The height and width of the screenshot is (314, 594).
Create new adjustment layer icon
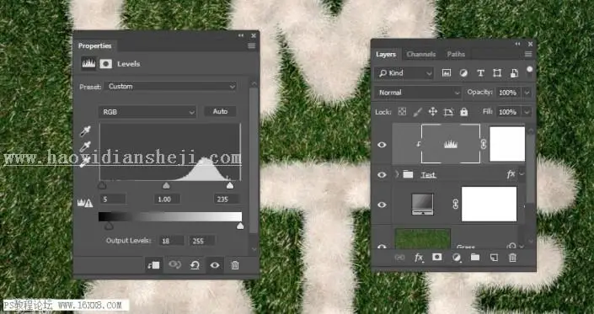pos(456,258)
